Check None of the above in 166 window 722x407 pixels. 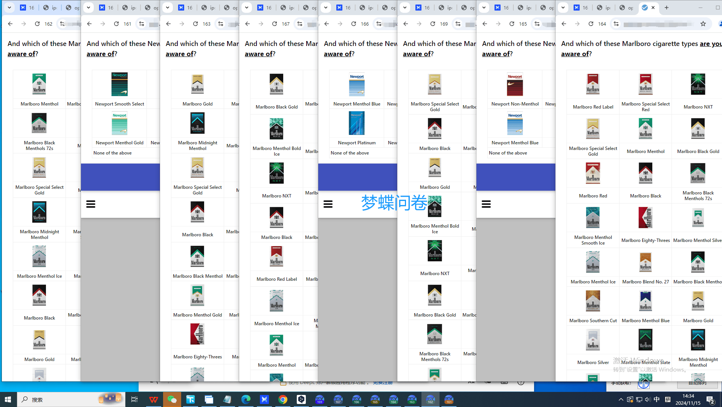350,153
